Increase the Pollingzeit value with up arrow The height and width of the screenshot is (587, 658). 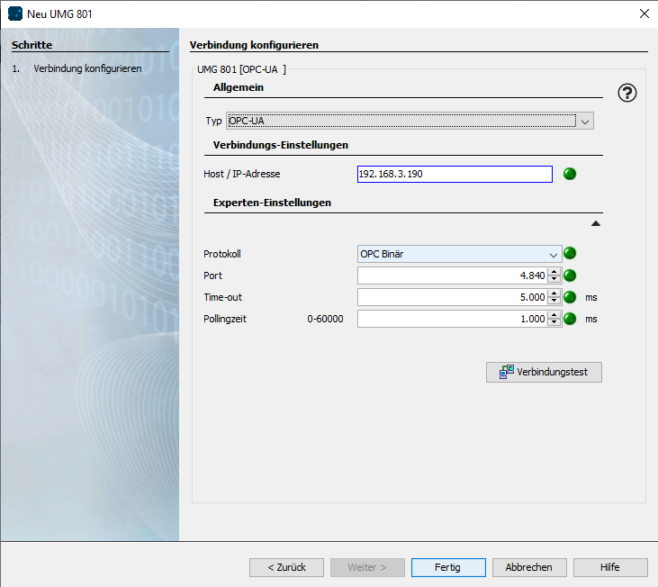tap(554, 315)
